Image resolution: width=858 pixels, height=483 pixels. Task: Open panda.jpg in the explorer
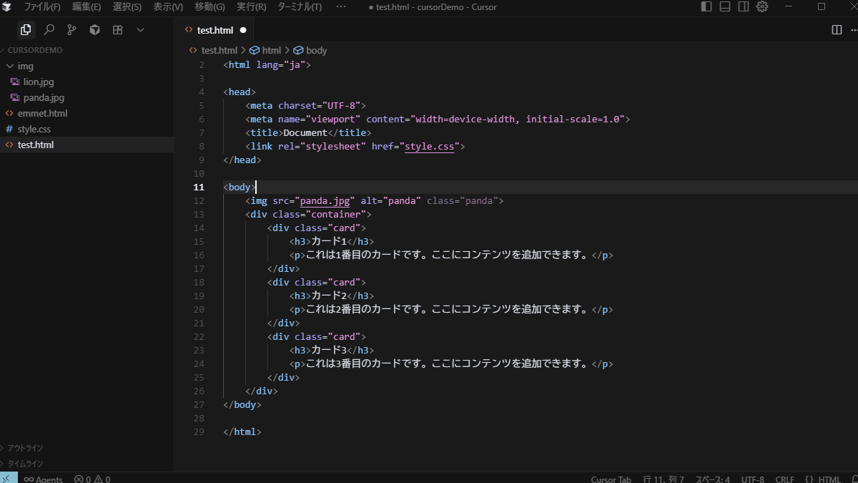44,97
